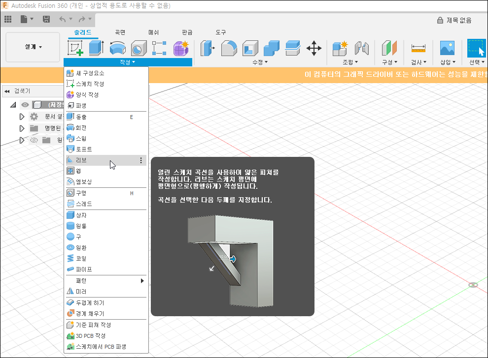Select the Shell toolbar icon
488x358 pixels.
[x=250, y=48]
